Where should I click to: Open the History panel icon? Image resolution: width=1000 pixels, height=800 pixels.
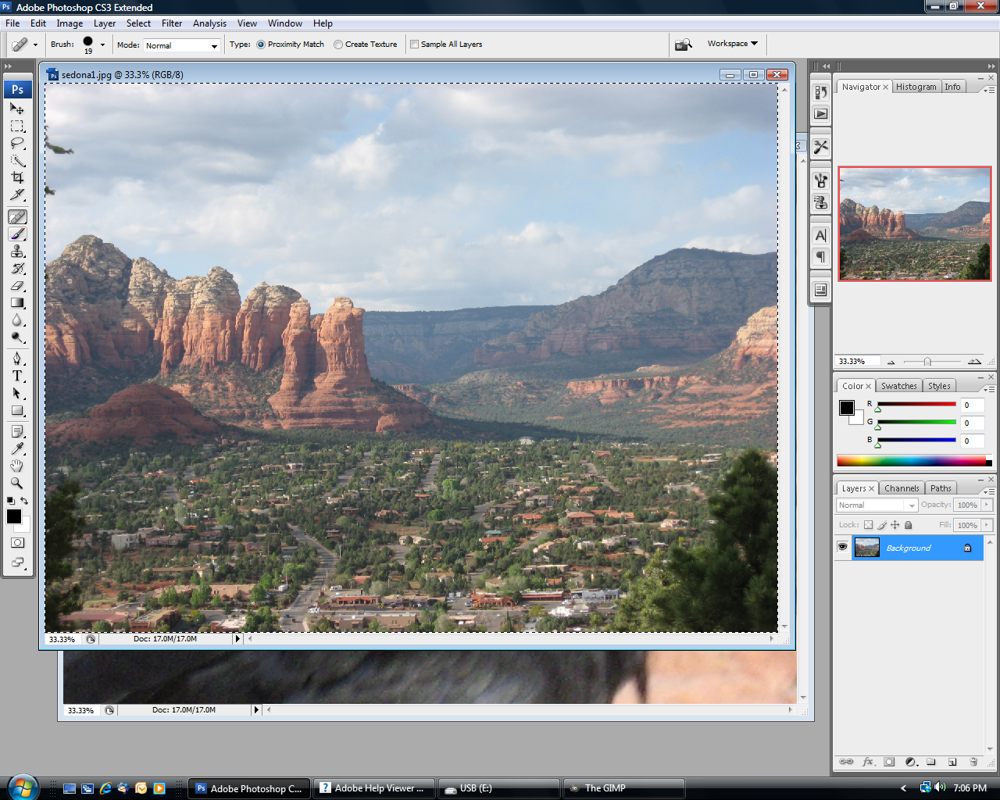pos(820,92)
